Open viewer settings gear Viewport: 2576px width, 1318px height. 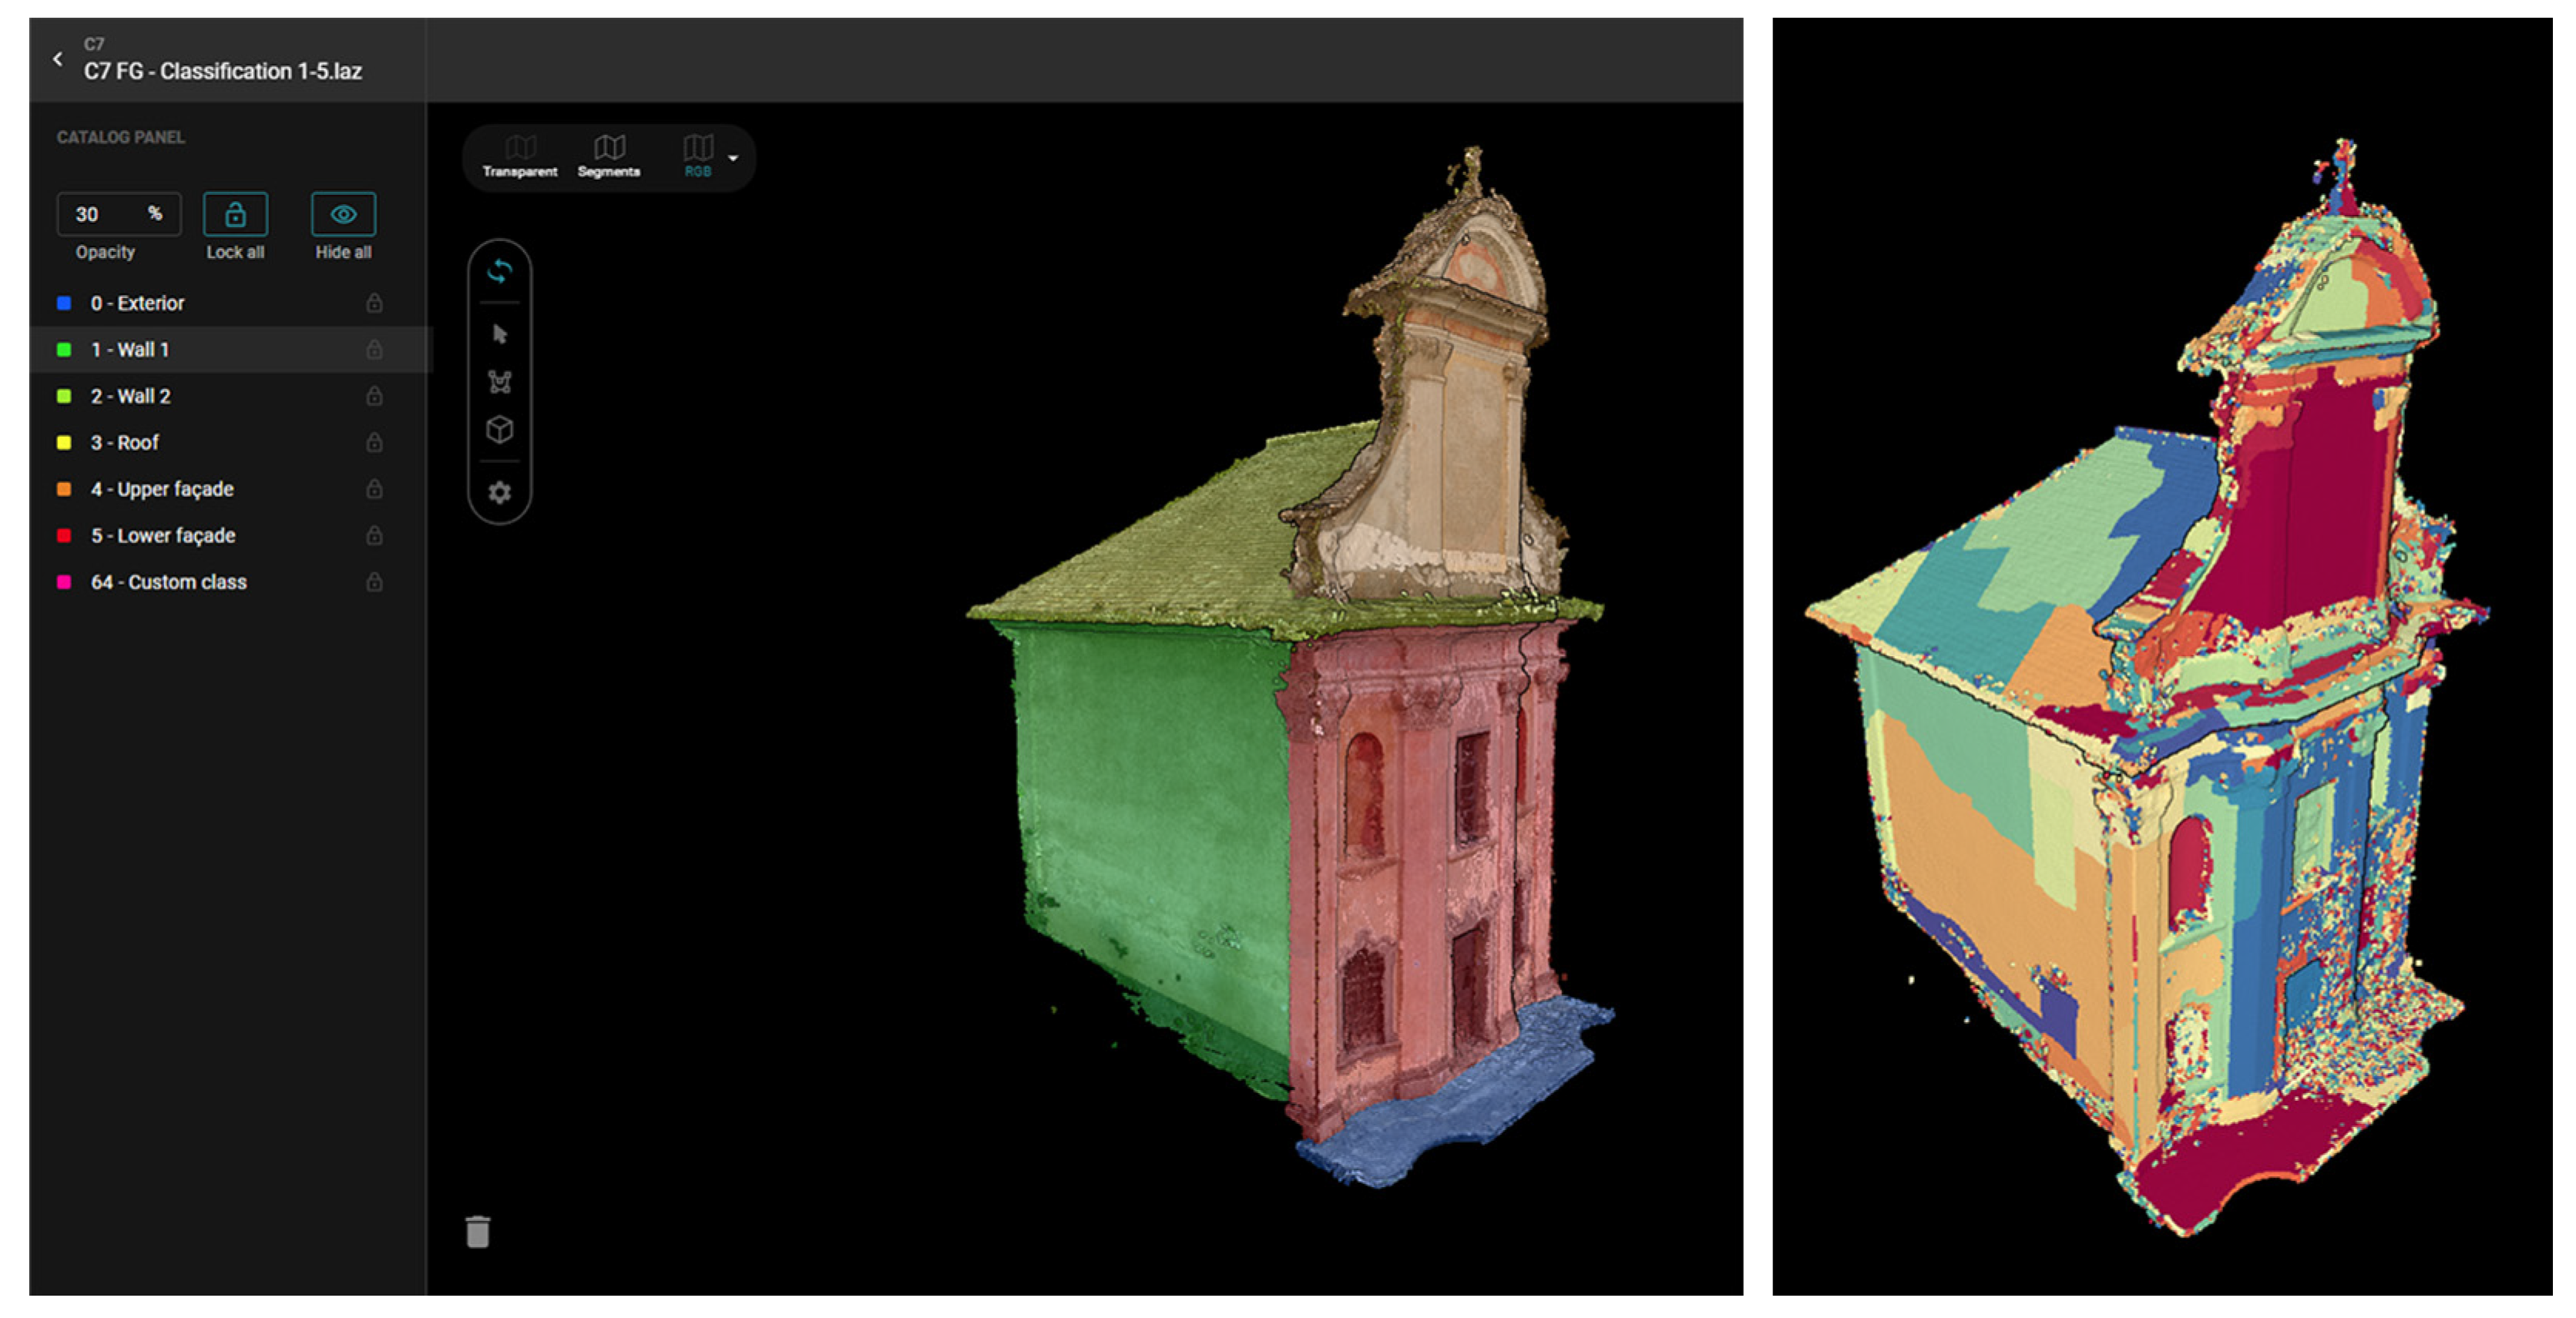[499, 492]
